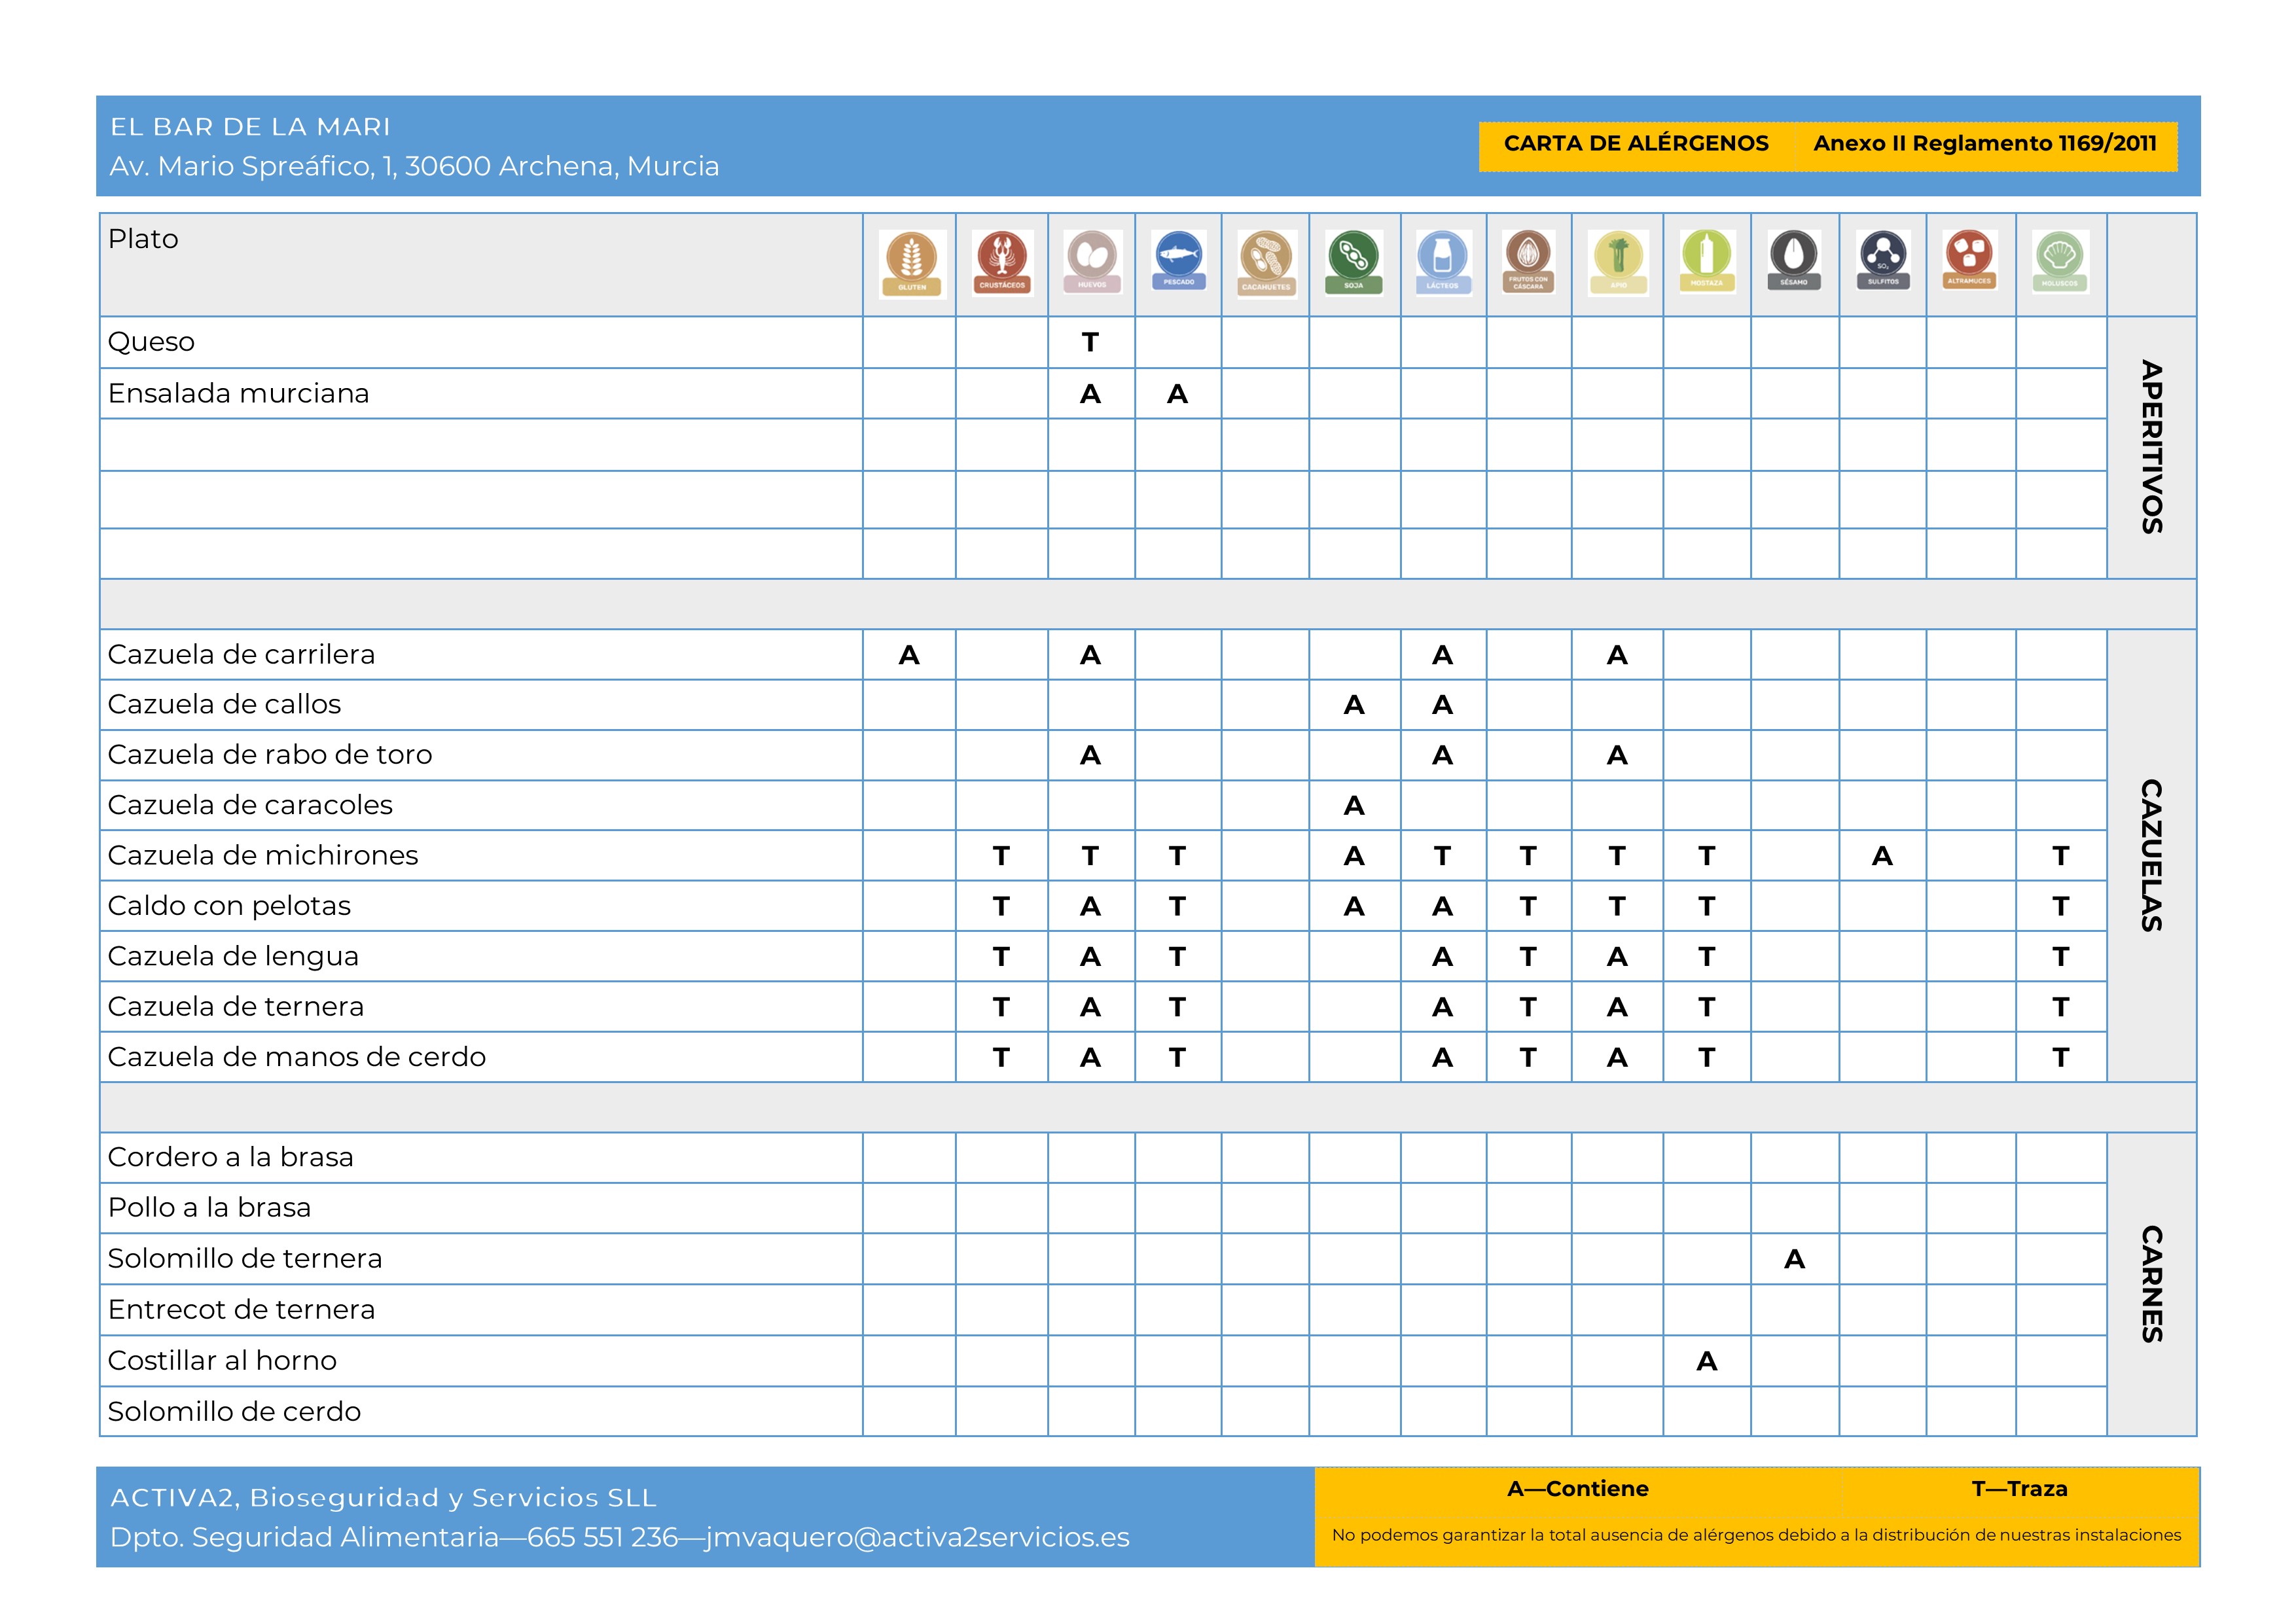Screen dimensions: 2296x1623
Task: Select the Sulfitos allergen icon
Action: pyautogui.click(x=1883, y=261)
